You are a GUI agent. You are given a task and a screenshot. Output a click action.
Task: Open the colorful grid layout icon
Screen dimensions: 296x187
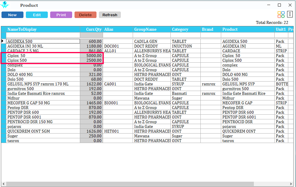click(x=281, y=14)
